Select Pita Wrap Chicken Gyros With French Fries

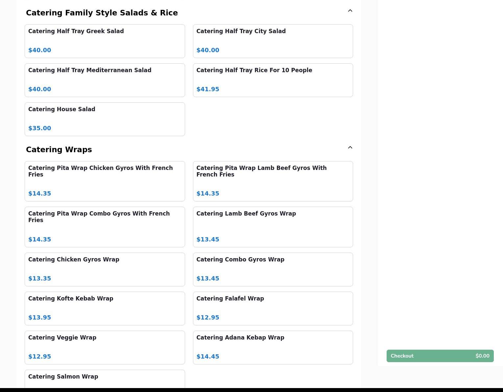(x=105, y=181)
